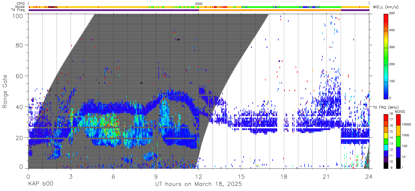The height and width of the screenshot is (191, 415).
Task: Click the green 13–14 MHz TX FRQ swatch
Action: pyautogui.click(x=386, y=141)
